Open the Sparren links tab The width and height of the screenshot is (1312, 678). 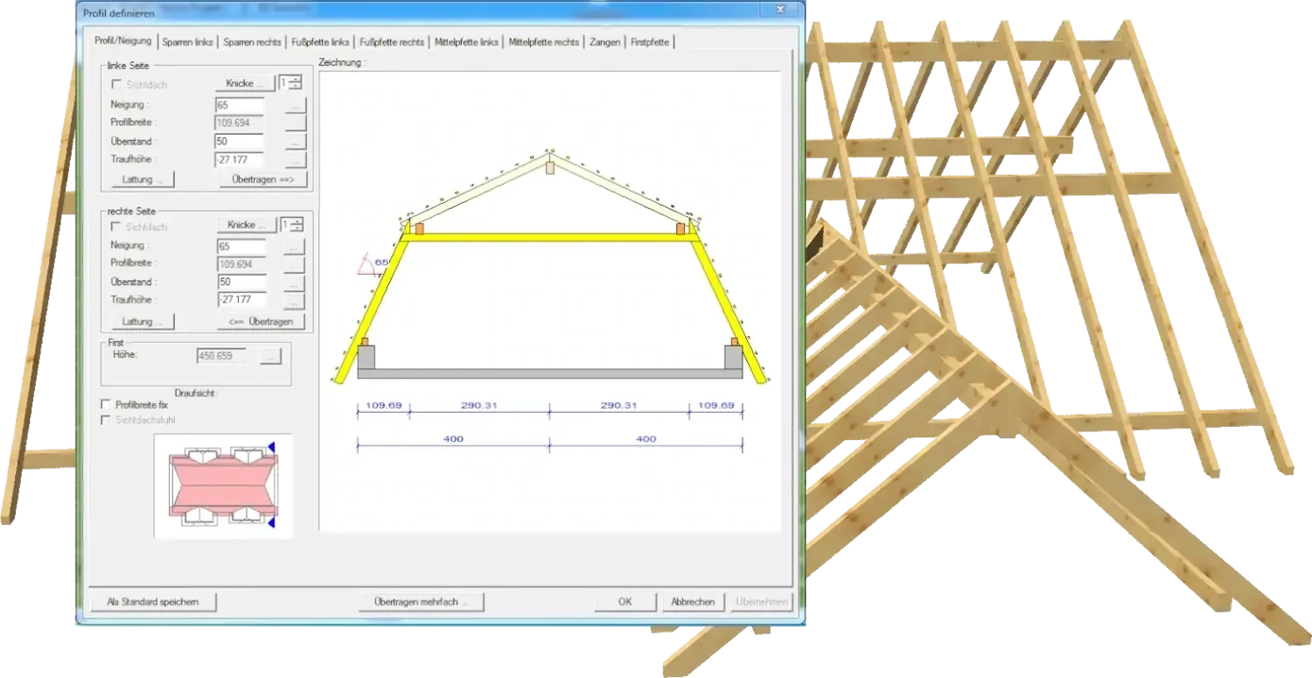coord(187,42)
